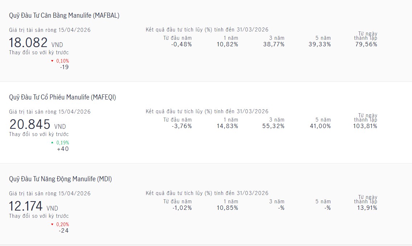Open Quỹ Đầu Tư Năng Động Manulife (MDI)

pos(60,179)
